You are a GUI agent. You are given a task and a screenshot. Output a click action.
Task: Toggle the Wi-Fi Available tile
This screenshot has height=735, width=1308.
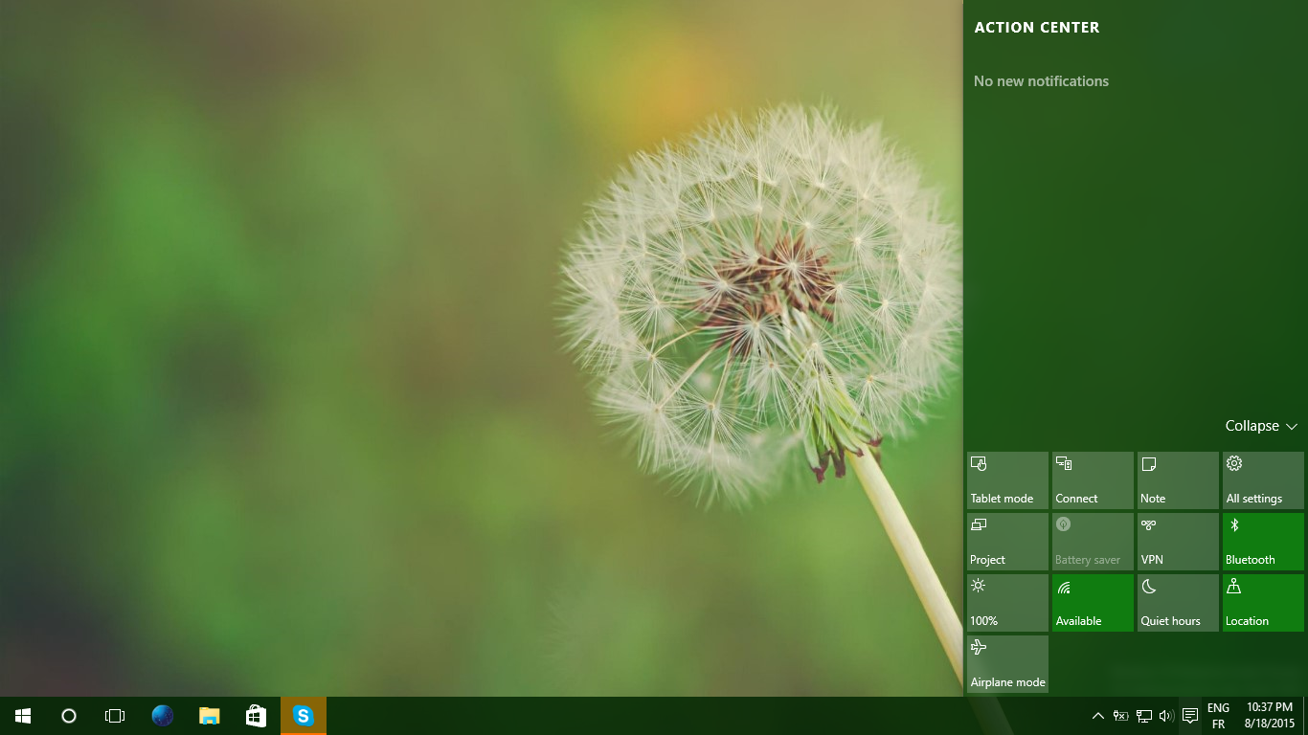(1093, 603)
